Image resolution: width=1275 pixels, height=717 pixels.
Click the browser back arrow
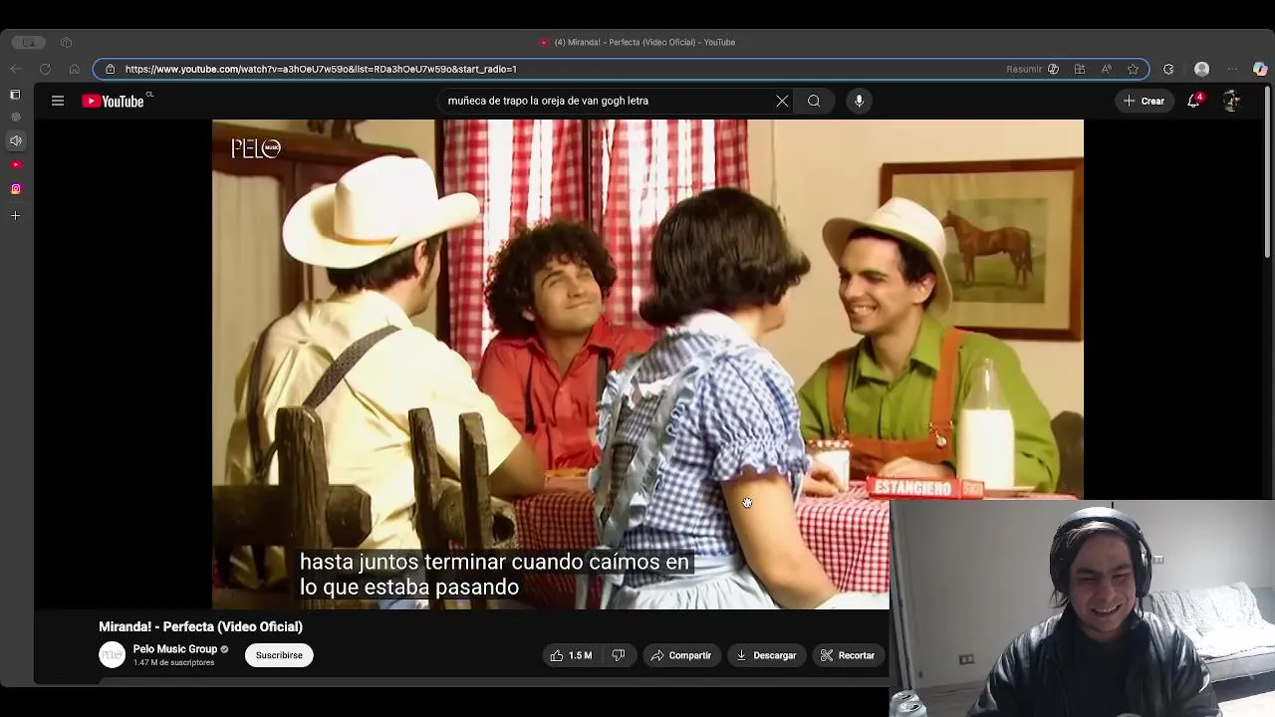click(x=15, y=69)
